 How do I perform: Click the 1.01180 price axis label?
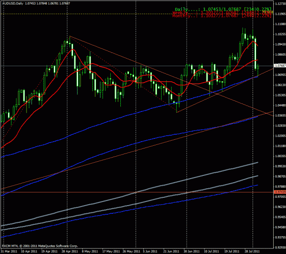pos(281,146)
